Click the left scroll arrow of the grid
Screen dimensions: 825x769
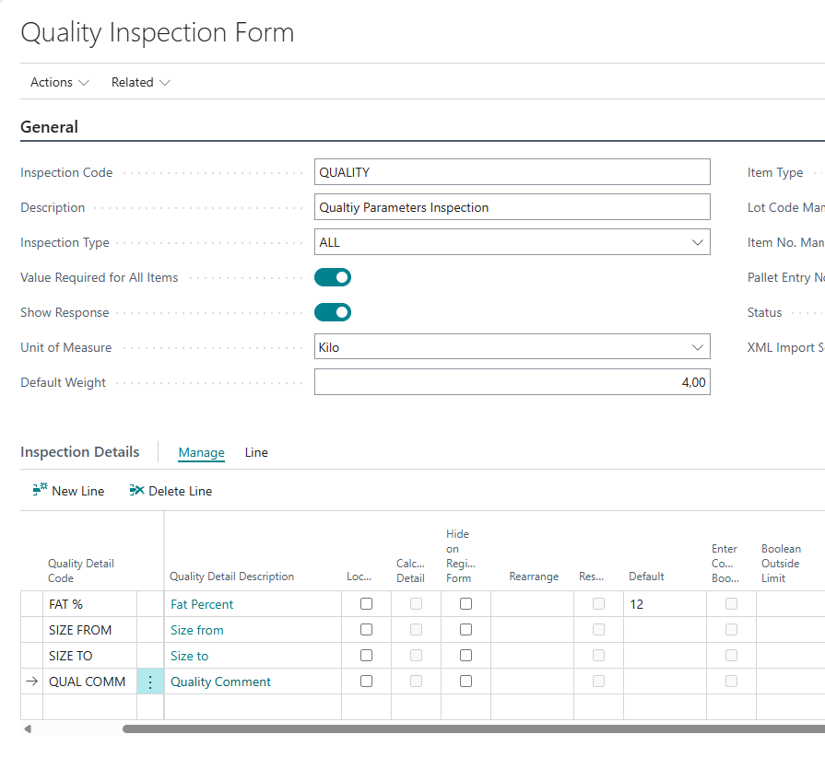(27, 728)
